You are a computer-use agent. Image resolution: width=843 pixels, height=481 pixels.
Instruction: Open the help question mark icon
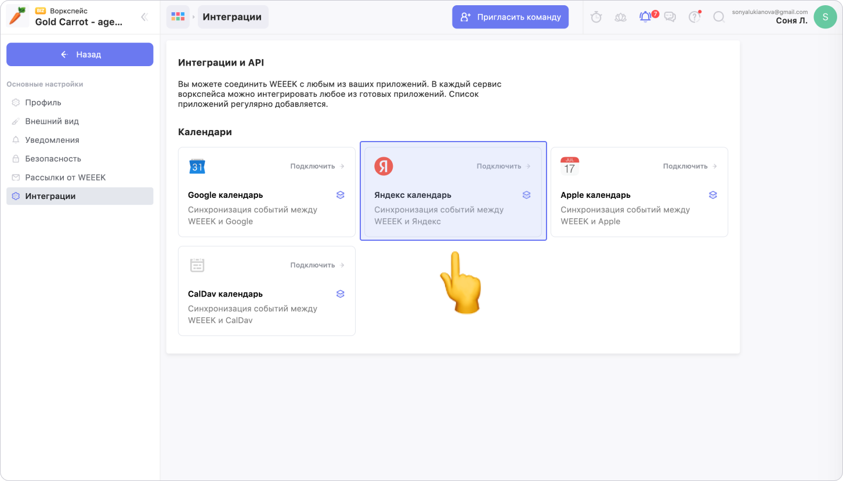pyautogui.click(x=694, y=17)
